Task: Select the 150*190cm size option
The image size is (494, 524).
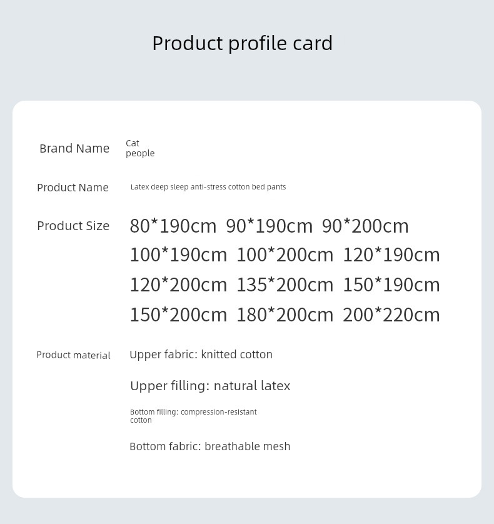Action: pos(391,285)
